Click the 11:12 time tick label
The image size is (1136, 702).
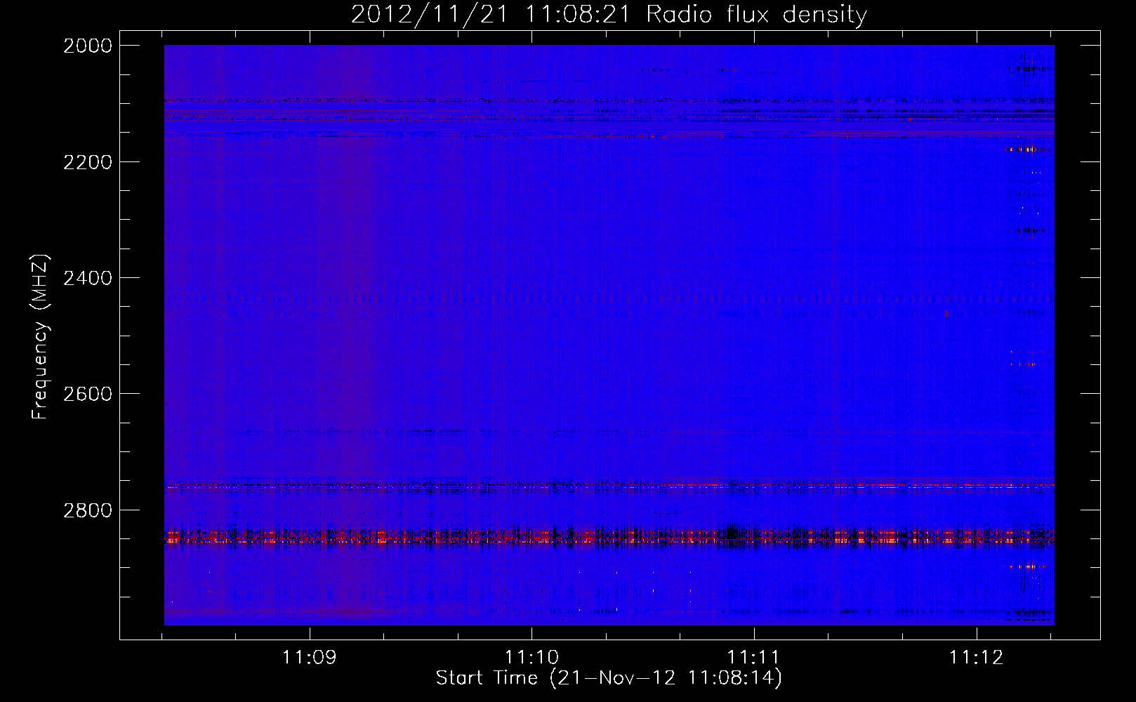[x=977, y=657]
